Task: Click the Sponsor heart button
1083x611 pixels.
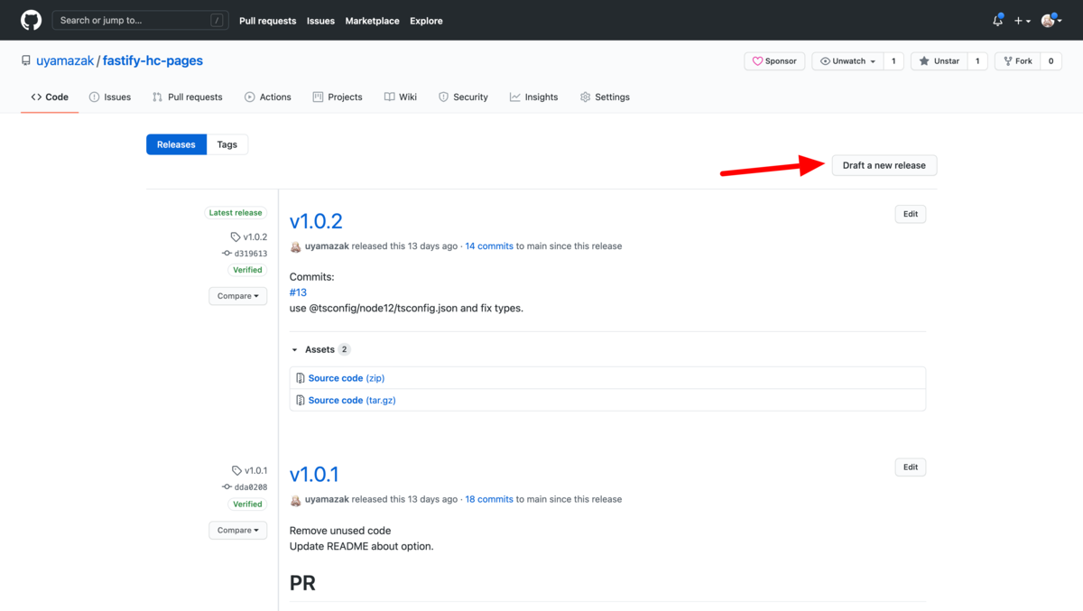Action: 774,61
